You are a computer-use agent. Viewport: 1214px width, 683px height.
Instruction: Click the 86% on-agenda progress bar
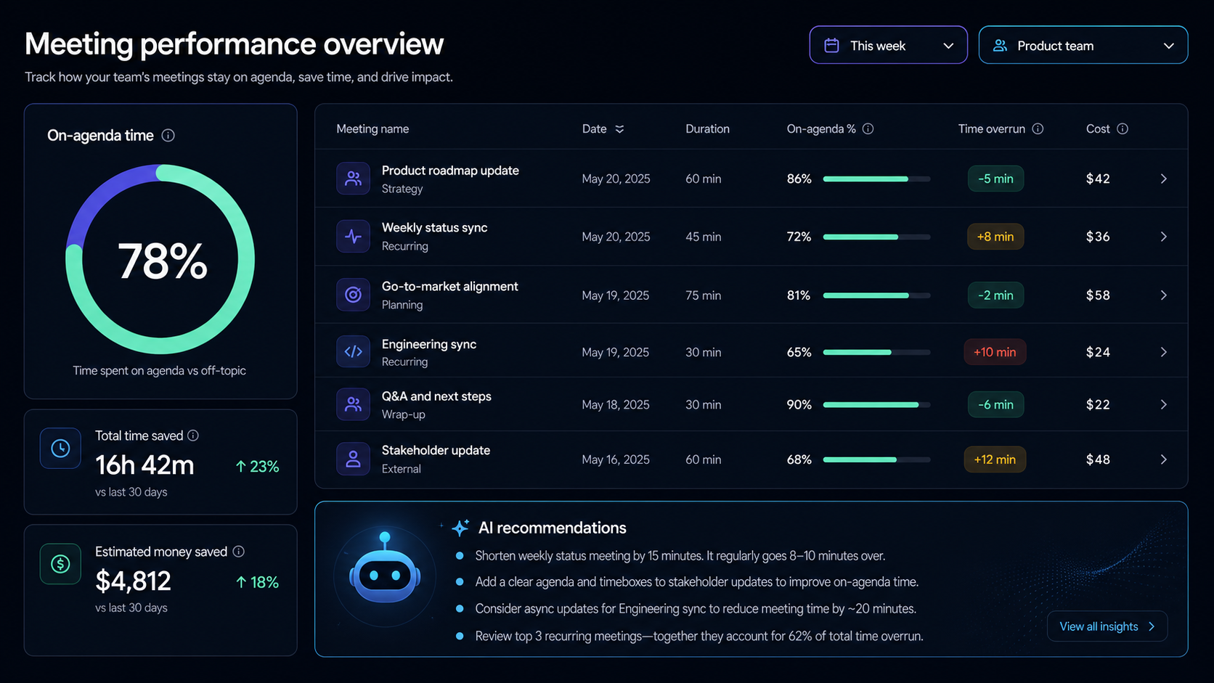[x=876, y=179]
